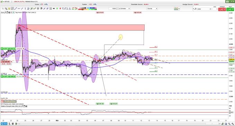This screenshot has width=235, height=126.
Task: Open the Einheiten units dropdown
Action: click(x=124, y=9)
